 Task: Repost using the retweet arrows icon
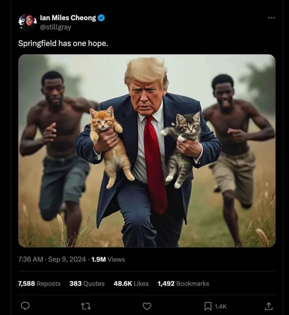pyautogui.click(x=86, y=306)
